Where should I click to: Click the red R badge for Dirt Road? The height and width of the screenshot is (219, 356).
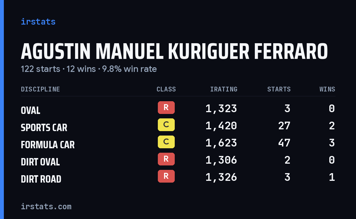(x=166, y=176)
